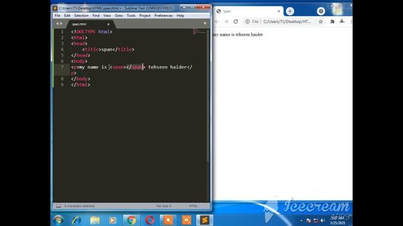
Task: Click the DOCTYPE keyword on line 1
Action: point(86,32)
